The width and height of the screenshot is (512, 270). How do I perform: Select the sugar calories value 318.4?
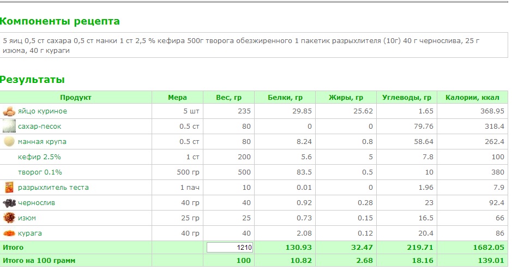[495, 127]
